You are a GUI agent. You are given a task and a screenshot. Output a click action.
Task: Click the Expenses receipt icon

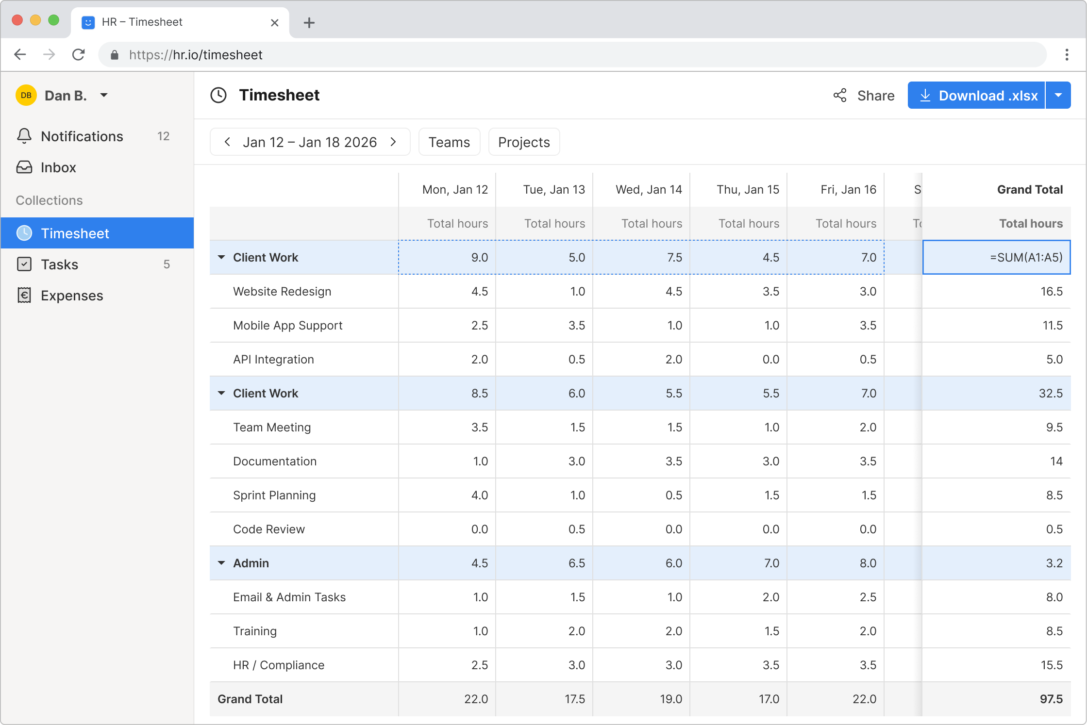pyautogui.click(x=24, y=295)
